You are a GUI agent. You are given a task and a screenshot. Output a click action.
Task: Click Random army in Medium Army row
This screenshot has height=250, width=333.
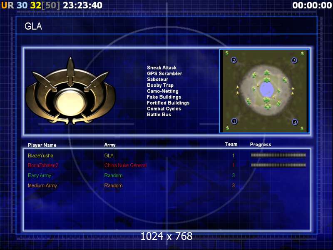113,185
